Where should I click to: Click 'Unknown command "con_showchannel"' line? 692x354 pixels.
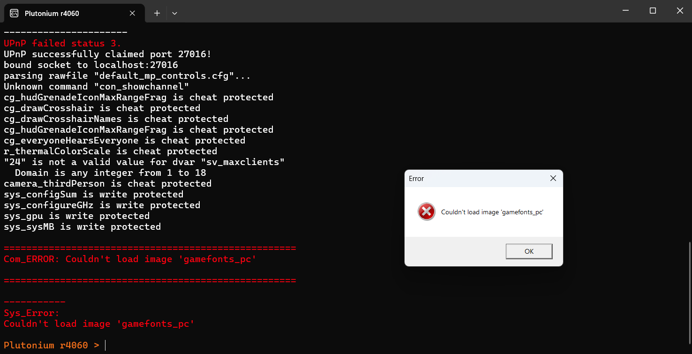point(96,87)
